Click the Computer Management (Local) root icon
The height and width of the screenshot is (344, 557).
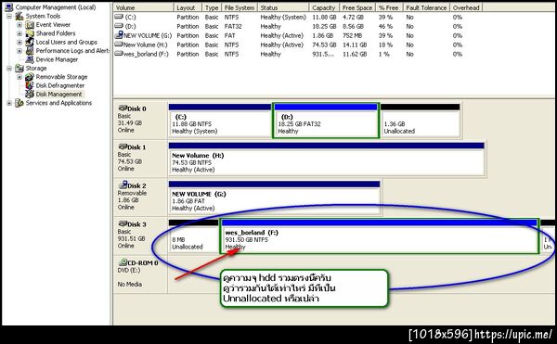(x=9, y=6)
